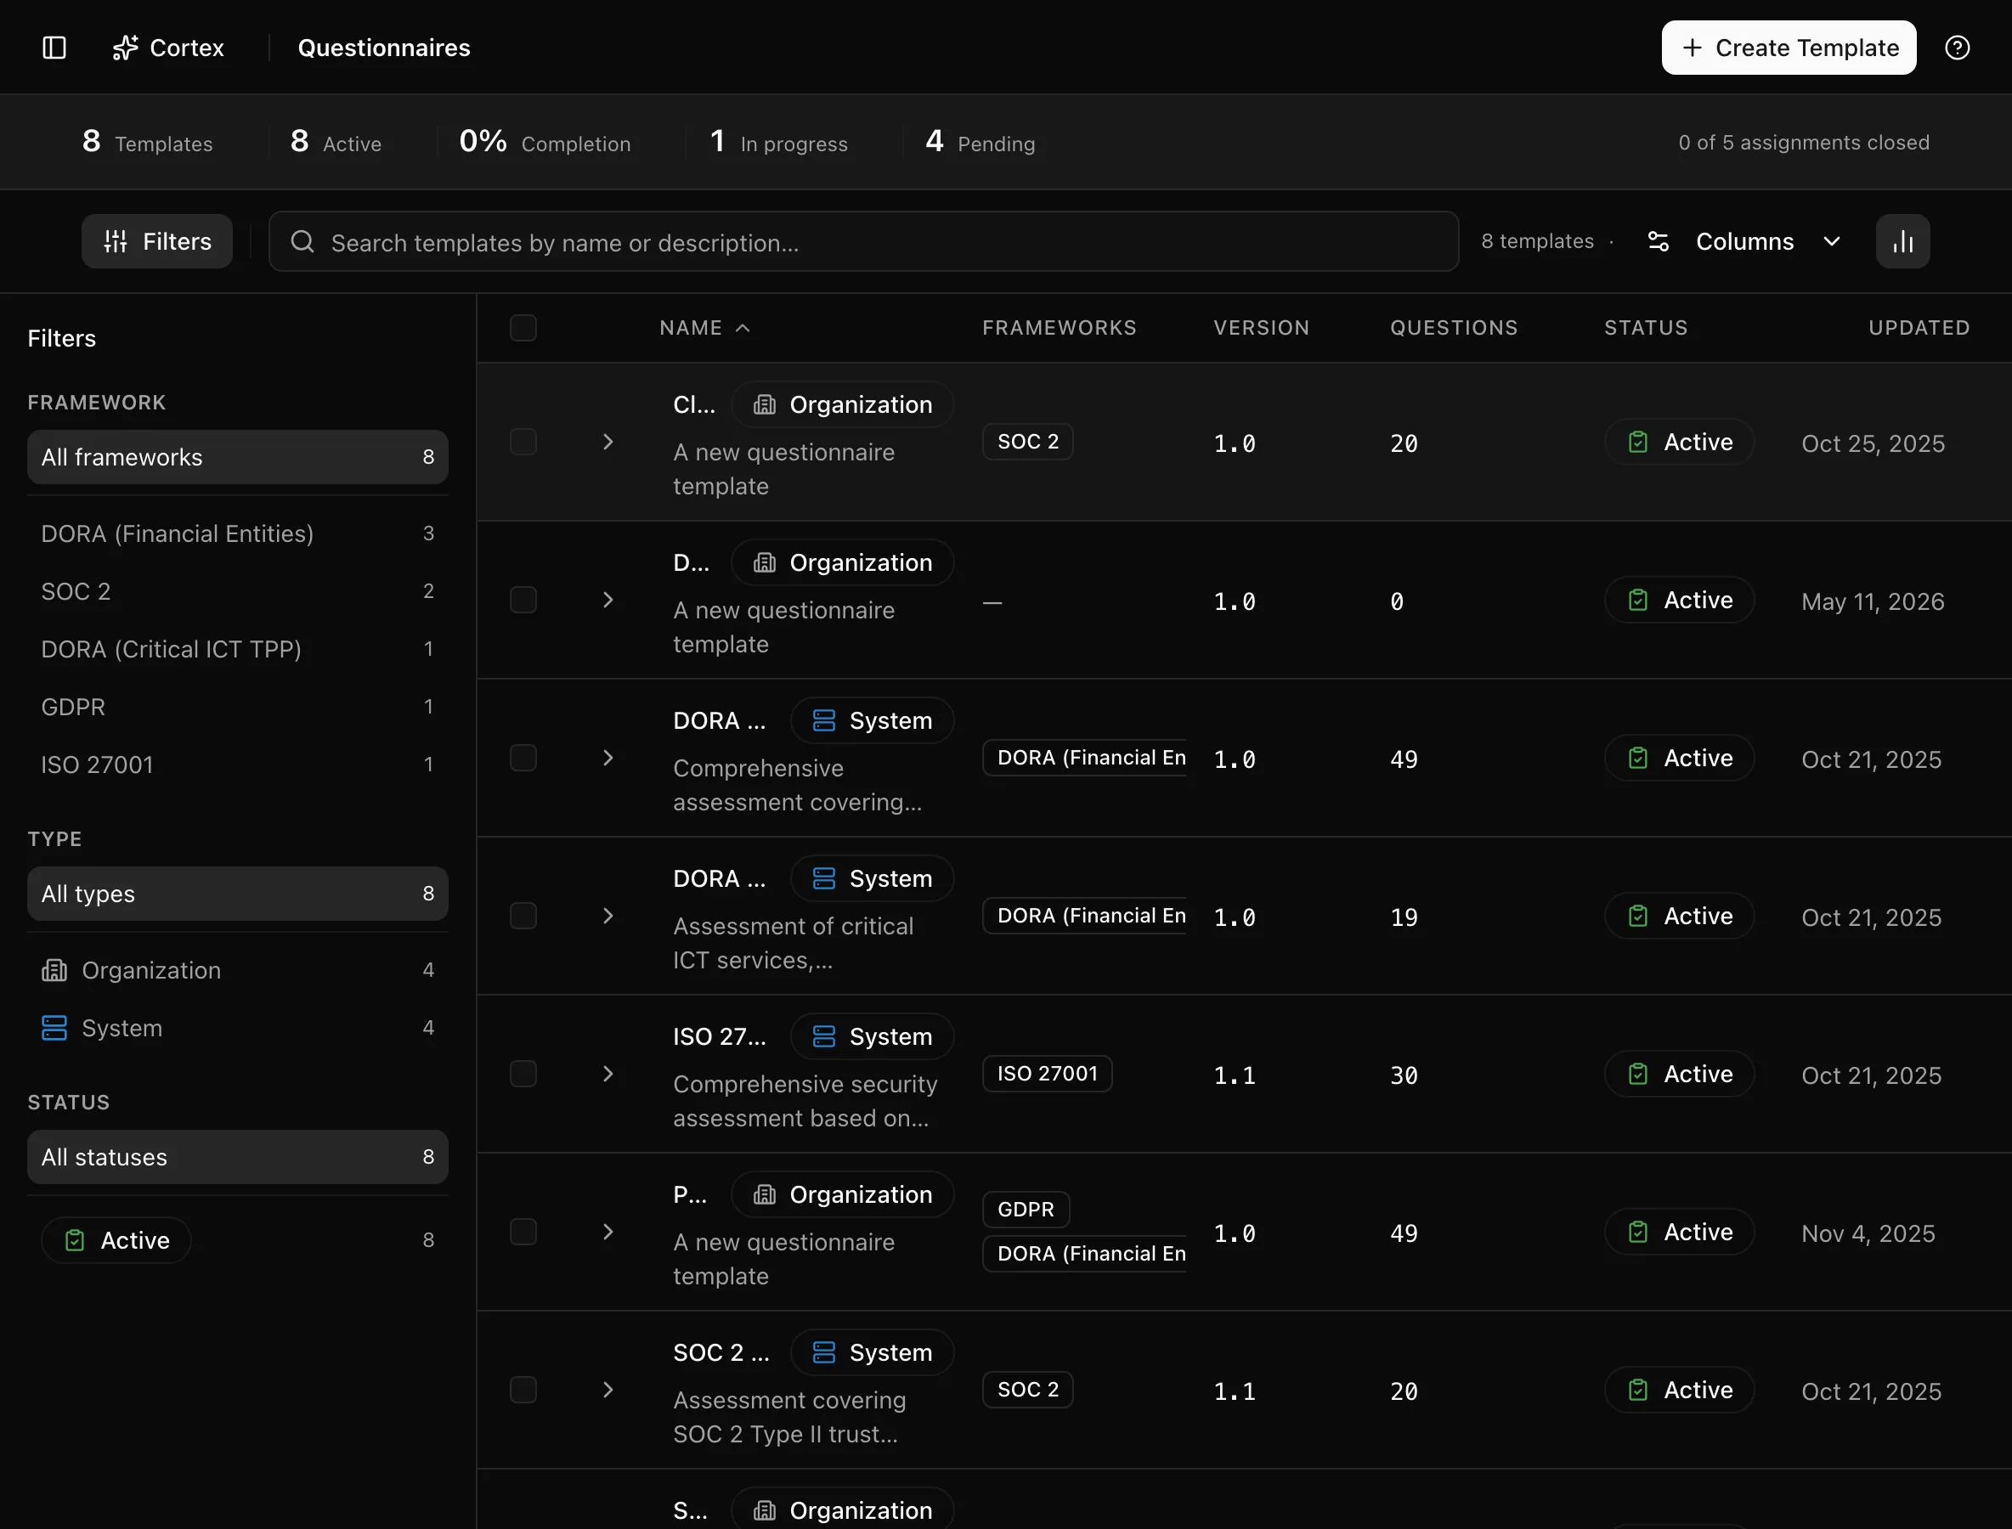The height and width of the screenshot is (1529, 2012).
Task: Select checkbox for the ISO 27001 row
Action: 523,1074
